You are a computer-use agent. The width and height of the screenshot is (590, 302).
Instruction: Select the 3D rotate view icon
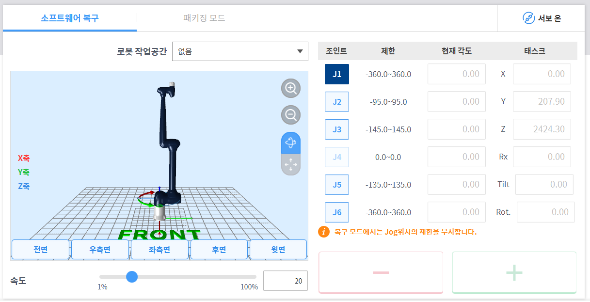coord(291,143)
